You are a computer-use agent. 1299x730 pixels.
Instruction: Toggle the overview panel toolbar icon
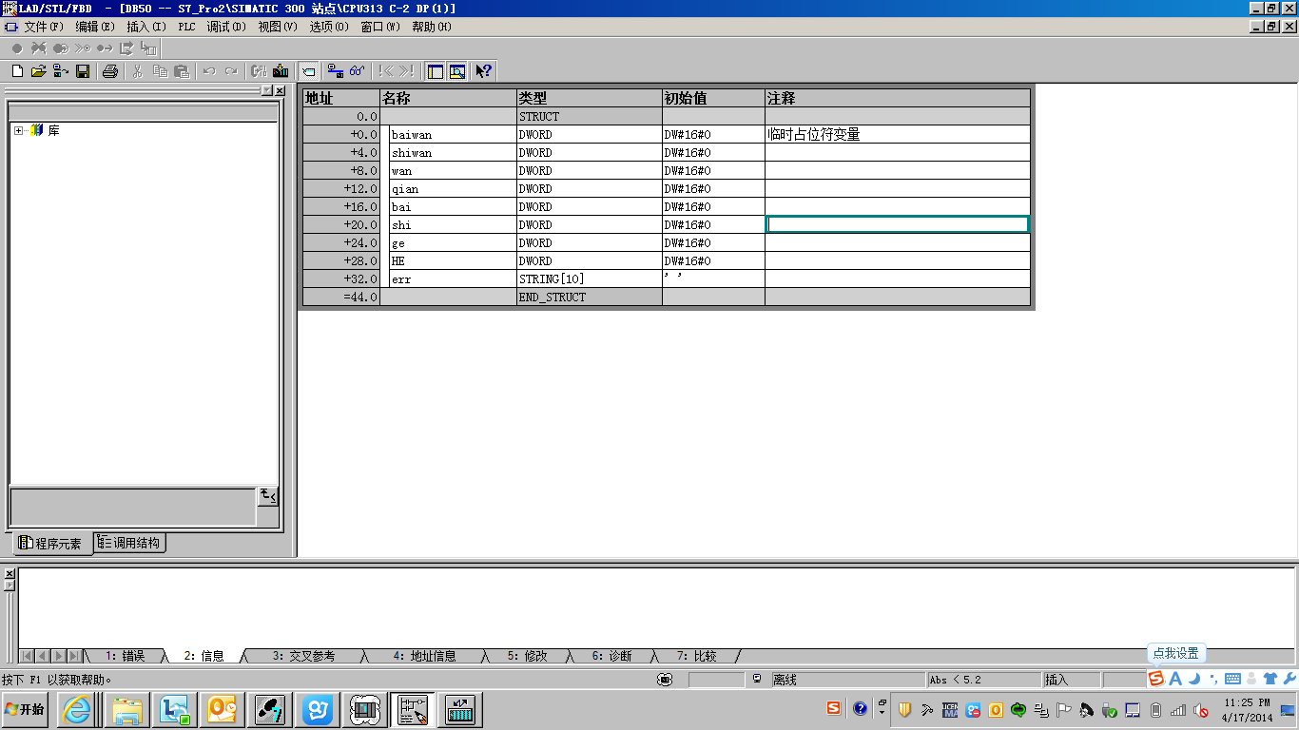coord(436,71)
